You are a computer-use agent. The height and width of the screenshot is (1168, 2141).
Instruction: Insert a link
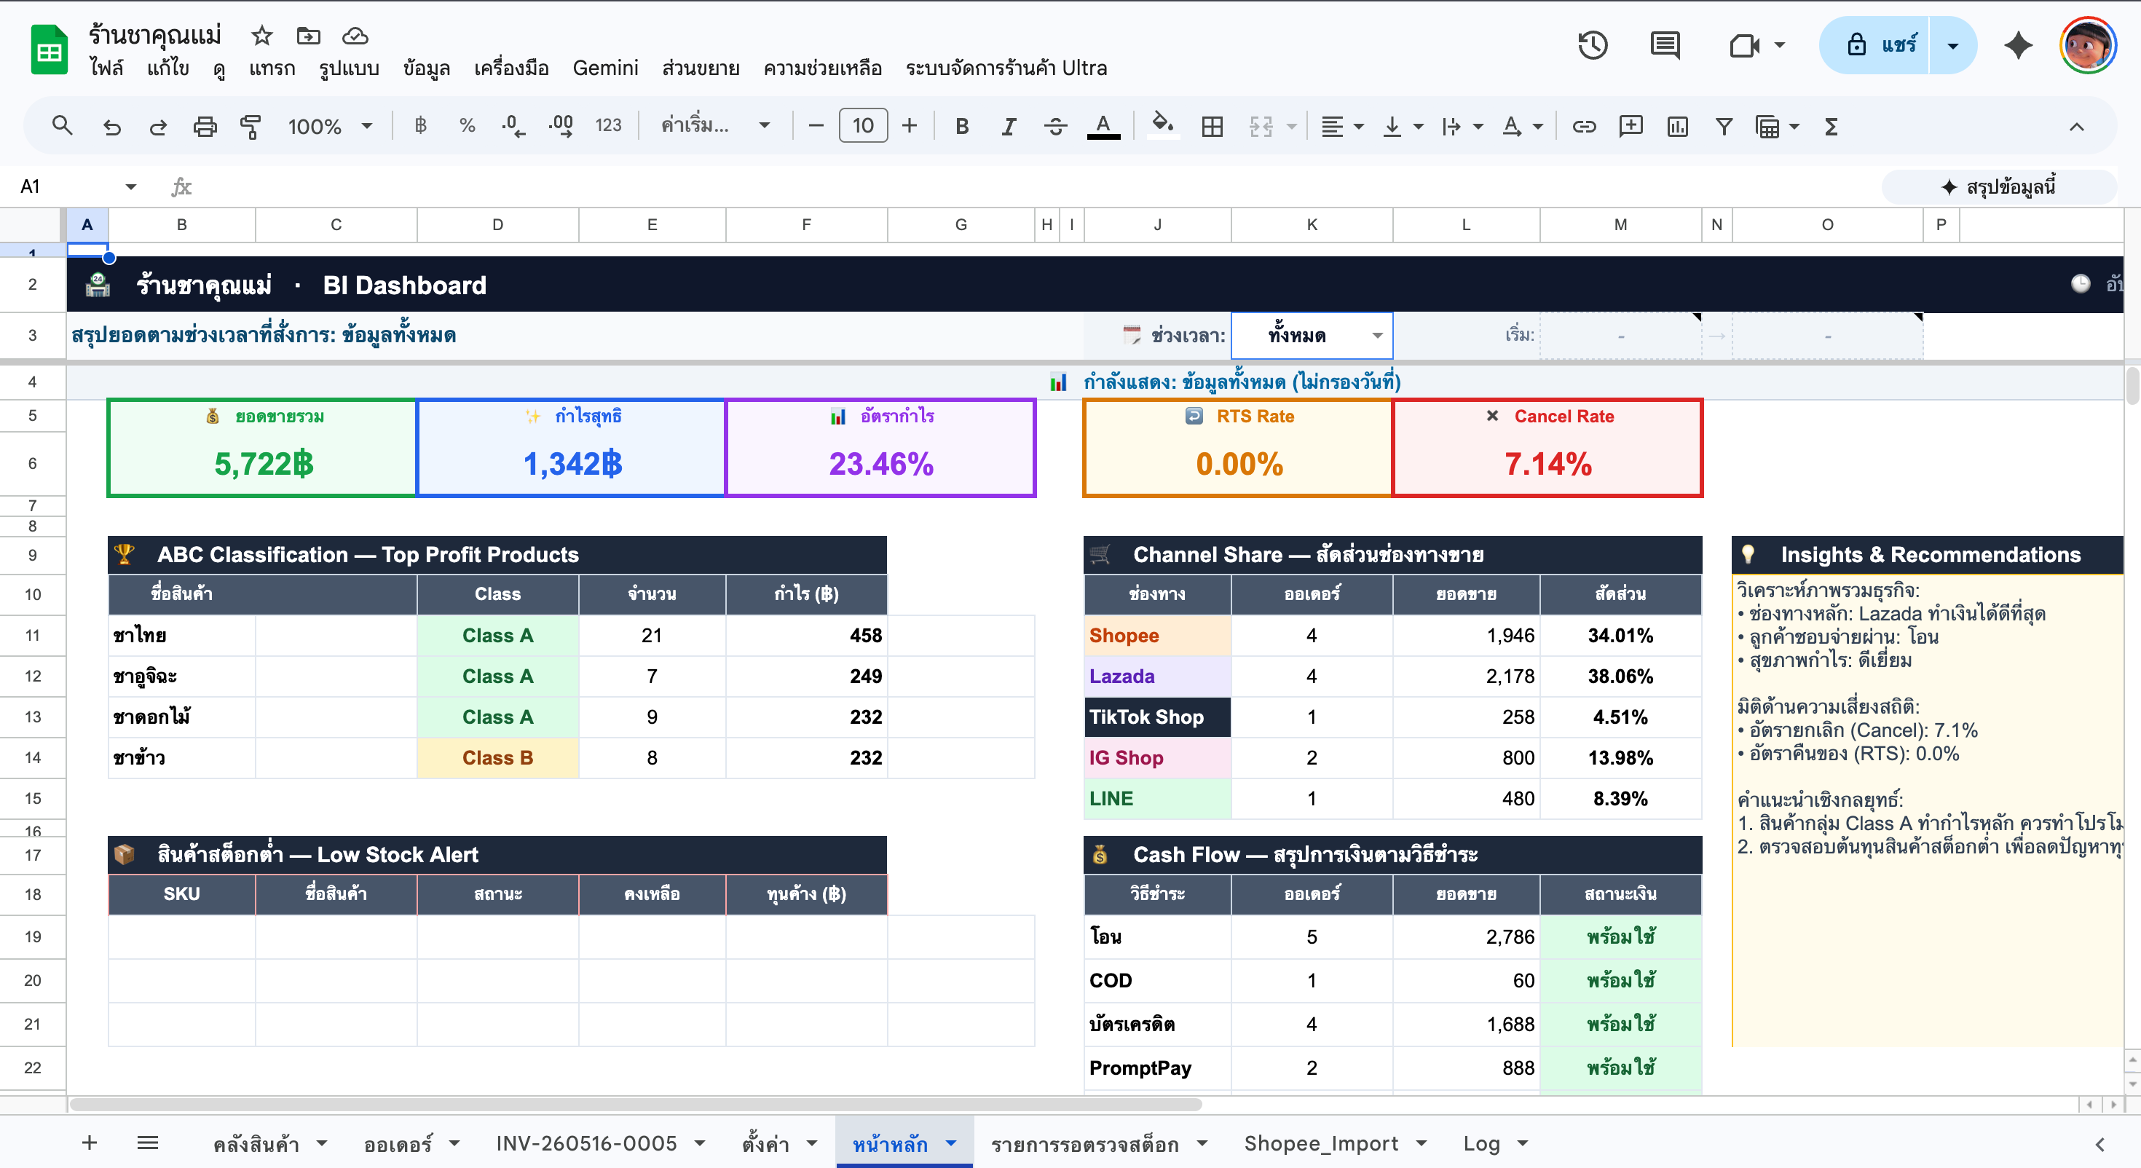(x=1584, y=127)
